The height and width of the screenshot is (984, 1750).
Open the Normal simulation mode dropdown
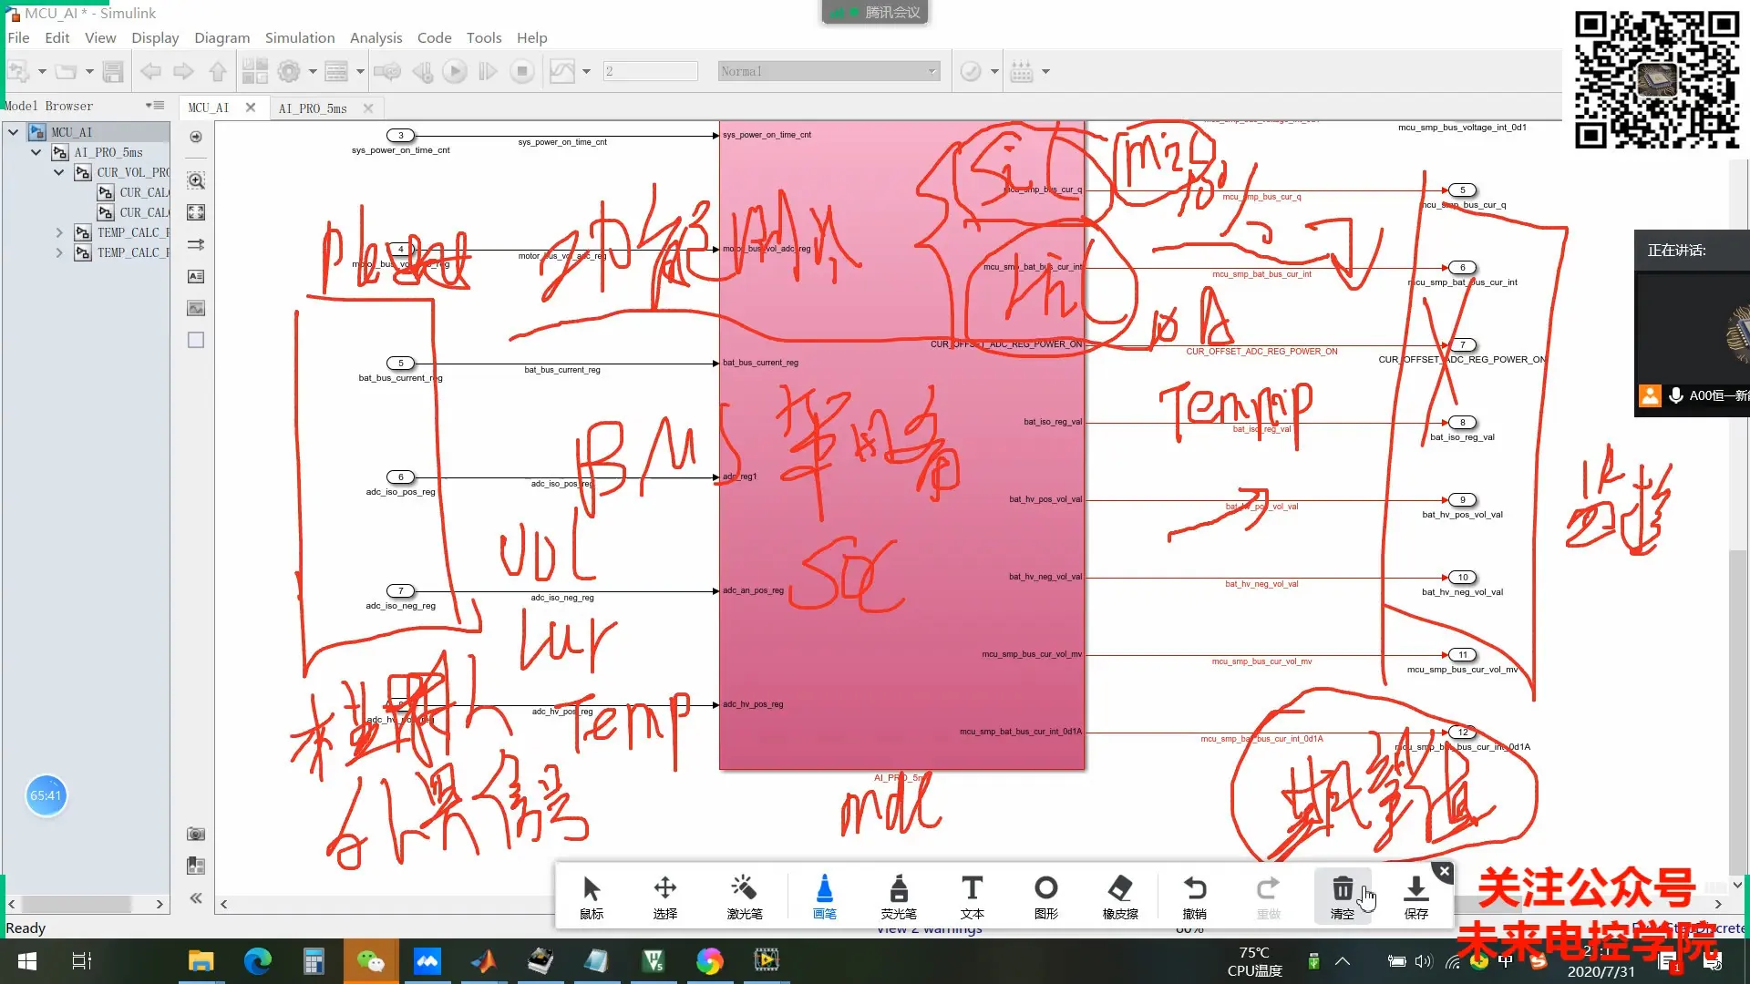coord(932,71)
